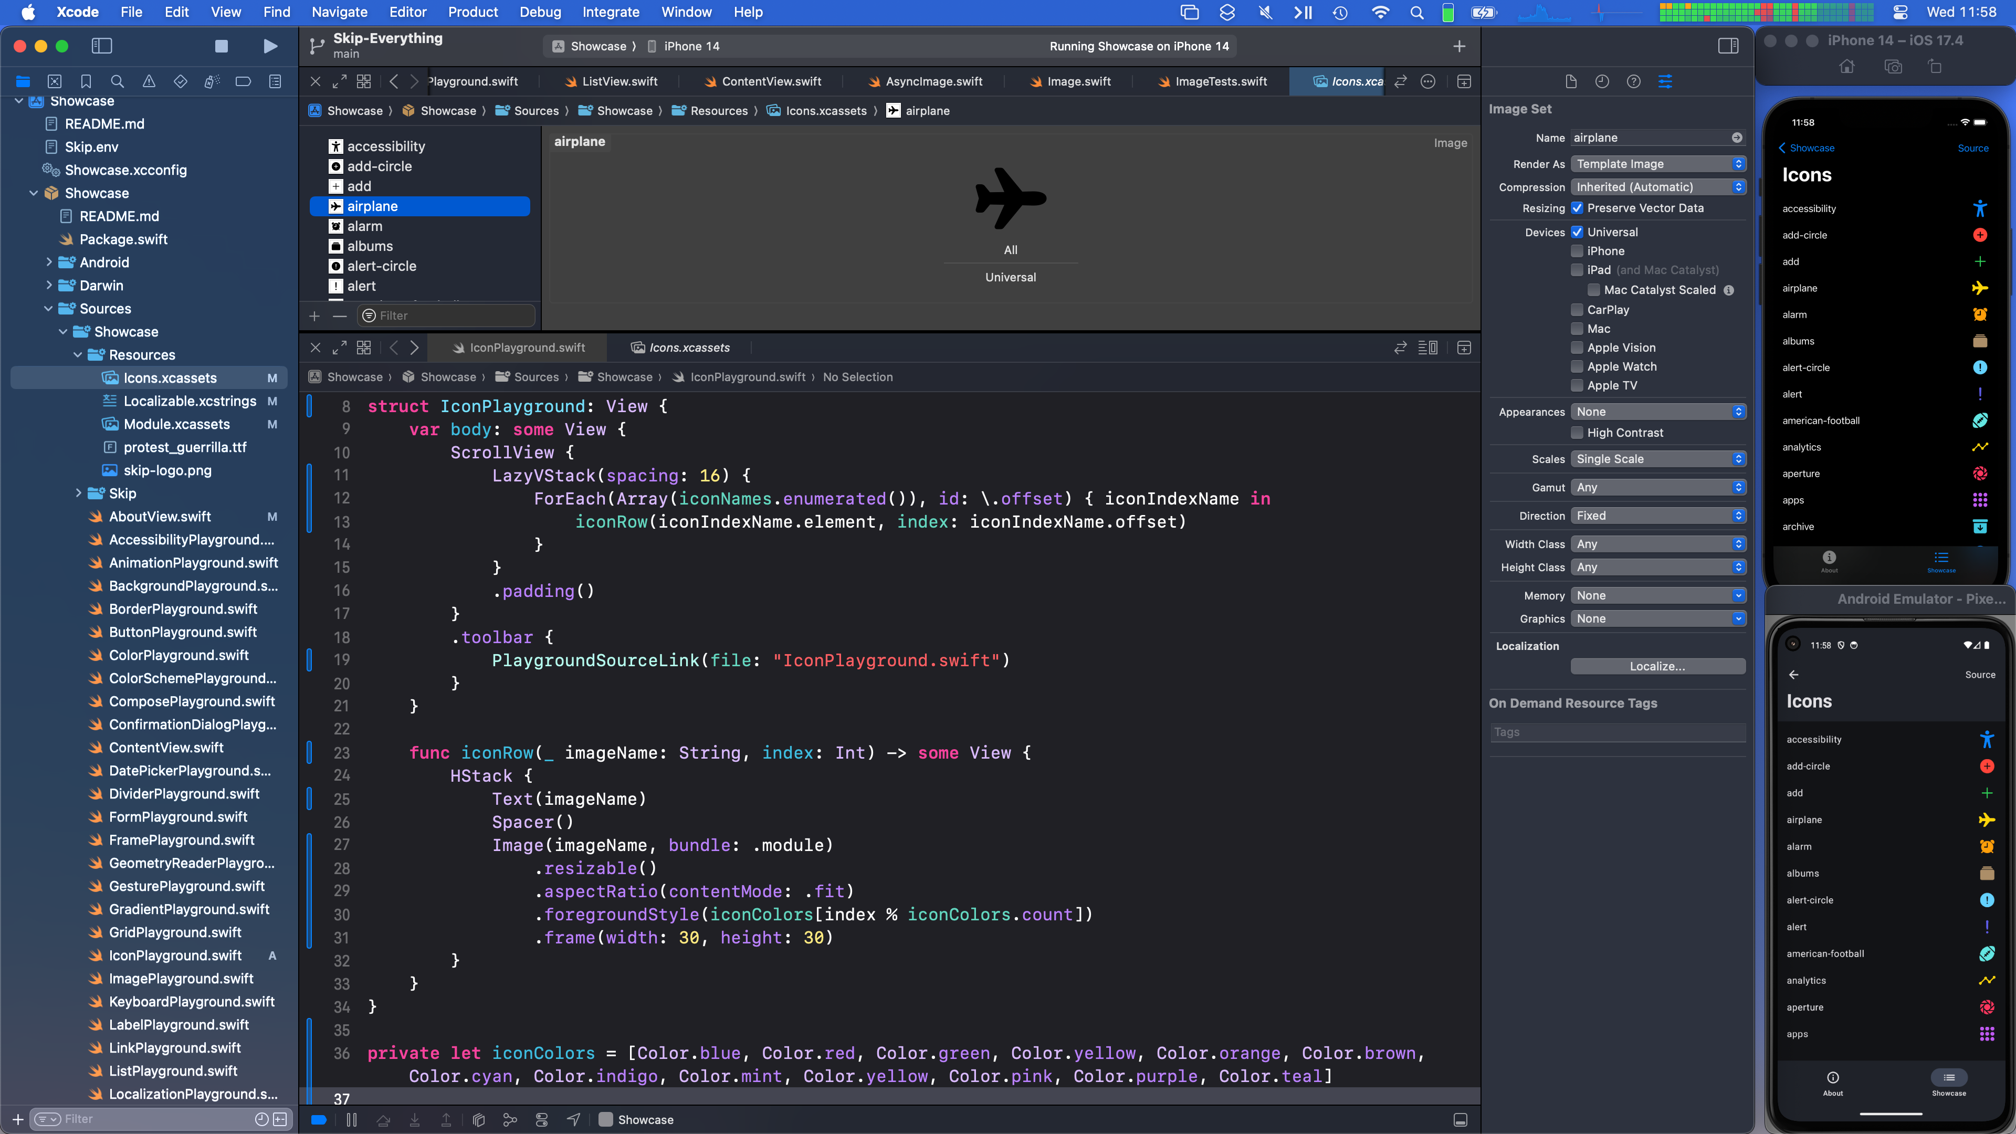Switch to the ContentView.swift tab
This screenshot has width=2016, height=1134.
(771, 81)
